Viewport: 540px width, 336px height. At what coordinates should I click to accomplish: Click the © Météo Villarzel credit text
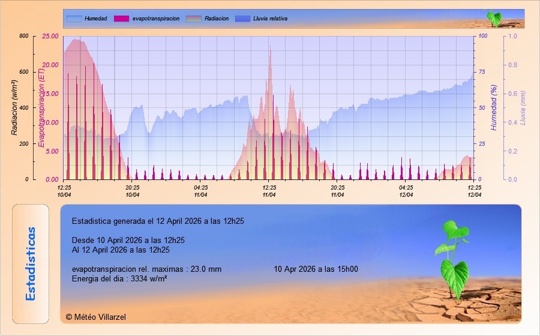96,317
